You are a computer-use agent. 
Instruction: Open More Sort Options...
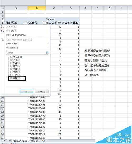(x=16, y=35)
